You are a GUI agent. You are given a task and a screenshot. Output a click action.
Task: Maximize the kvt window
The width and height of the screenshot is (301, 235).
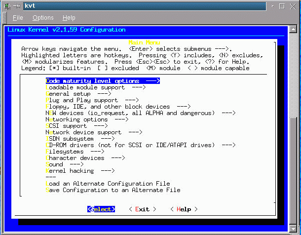[282, 6]
